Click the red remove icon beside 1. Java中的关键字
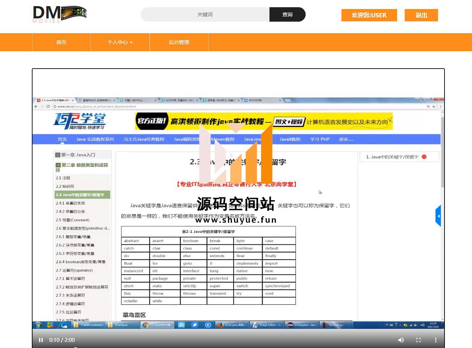Image resolution: width=472 pixels, height=348 pixels. click(424, 157)
